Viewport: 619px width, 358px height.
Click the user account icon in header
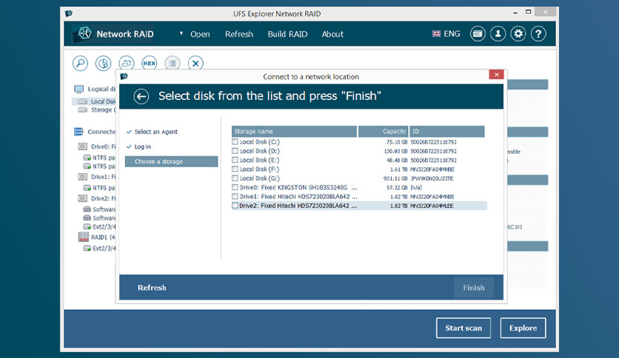pos(498,34)
